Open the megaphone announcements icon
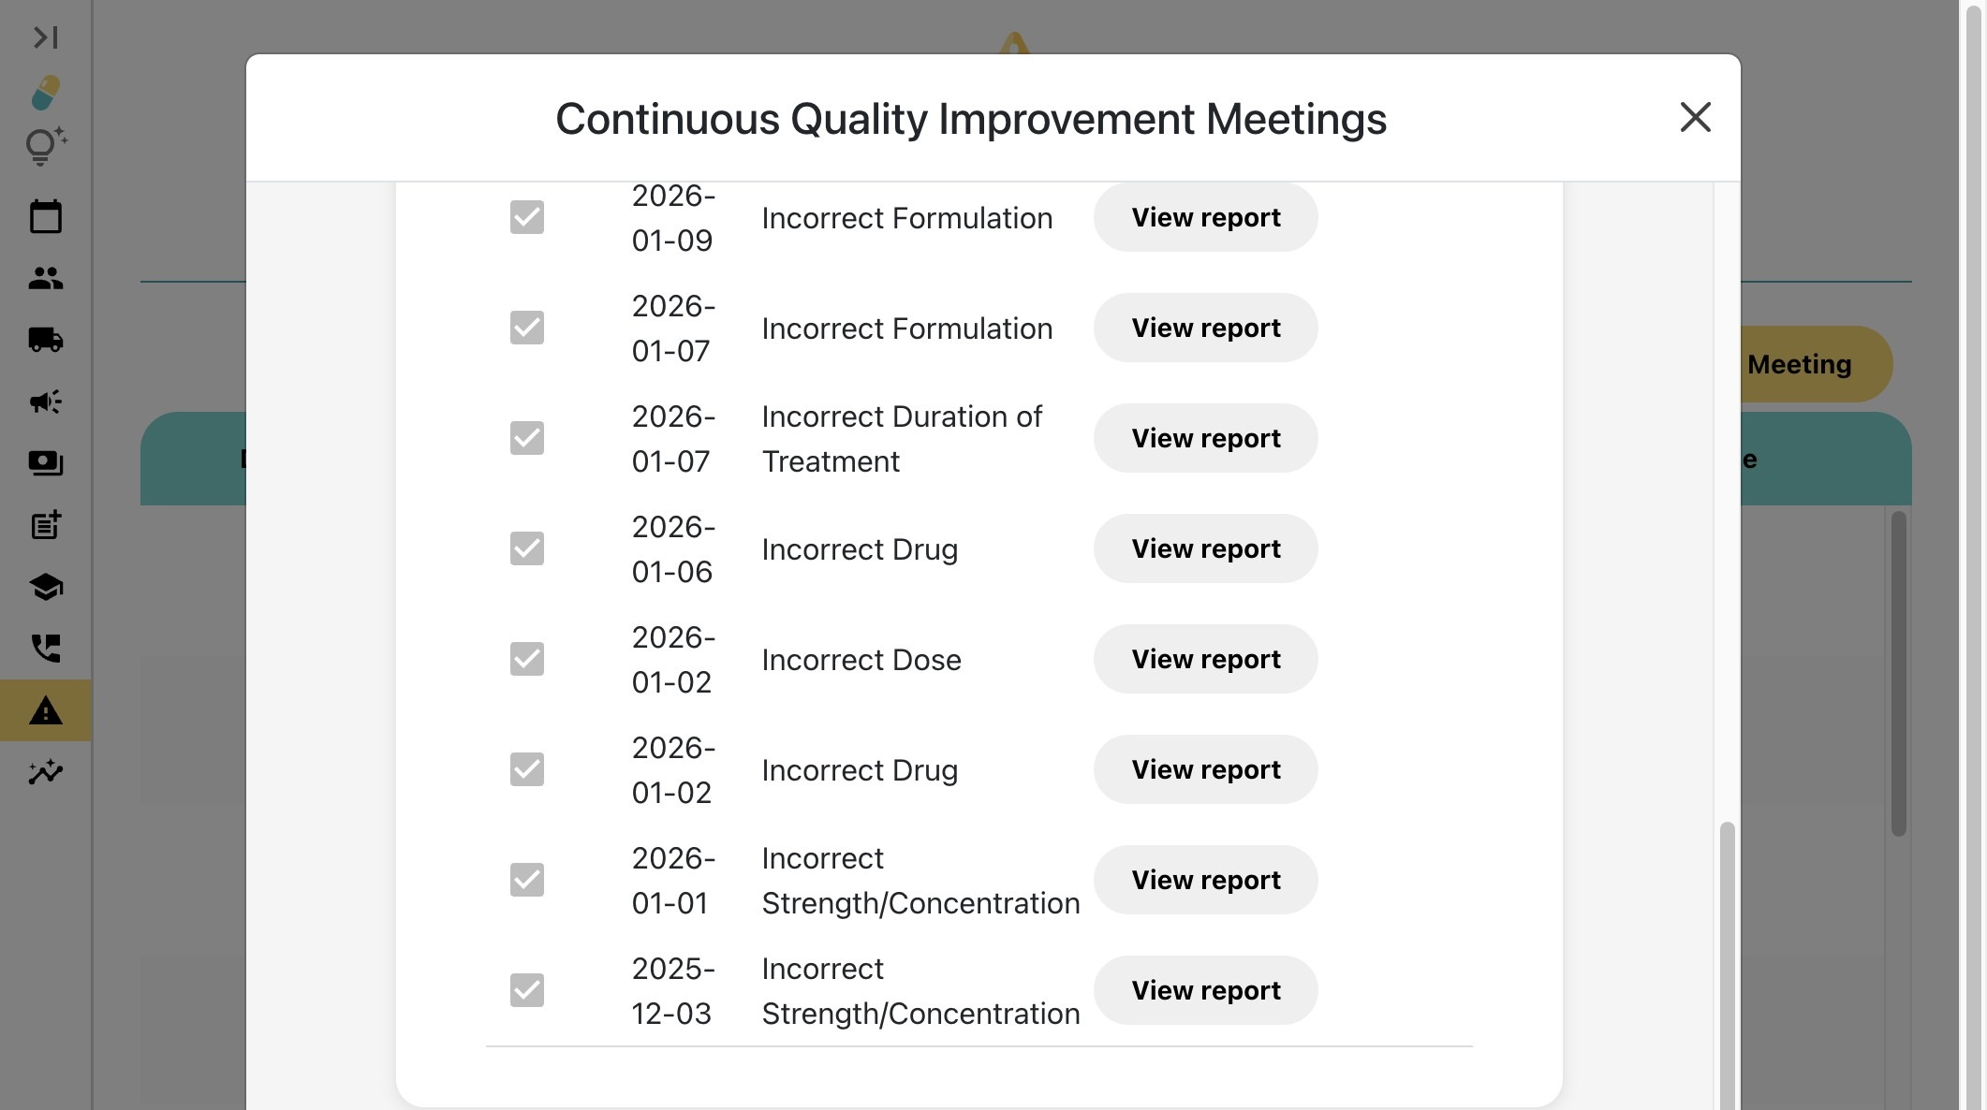Viewport: 1987px width, 1110px height. pos(45,402)
